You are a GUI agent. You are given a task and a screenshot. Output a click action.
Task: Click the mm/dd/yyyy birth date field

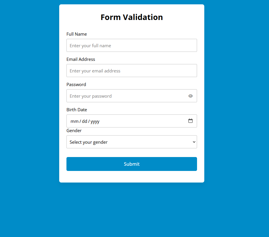(122, 121)
